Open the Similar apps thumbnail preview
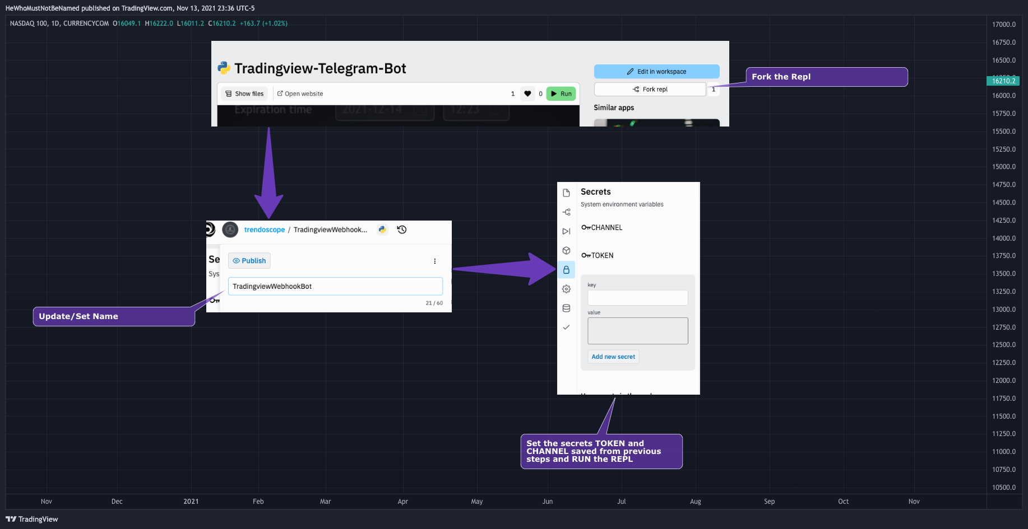Viewport: 1028px width, 529px height. pyautogui.click(x=656, y=123)
